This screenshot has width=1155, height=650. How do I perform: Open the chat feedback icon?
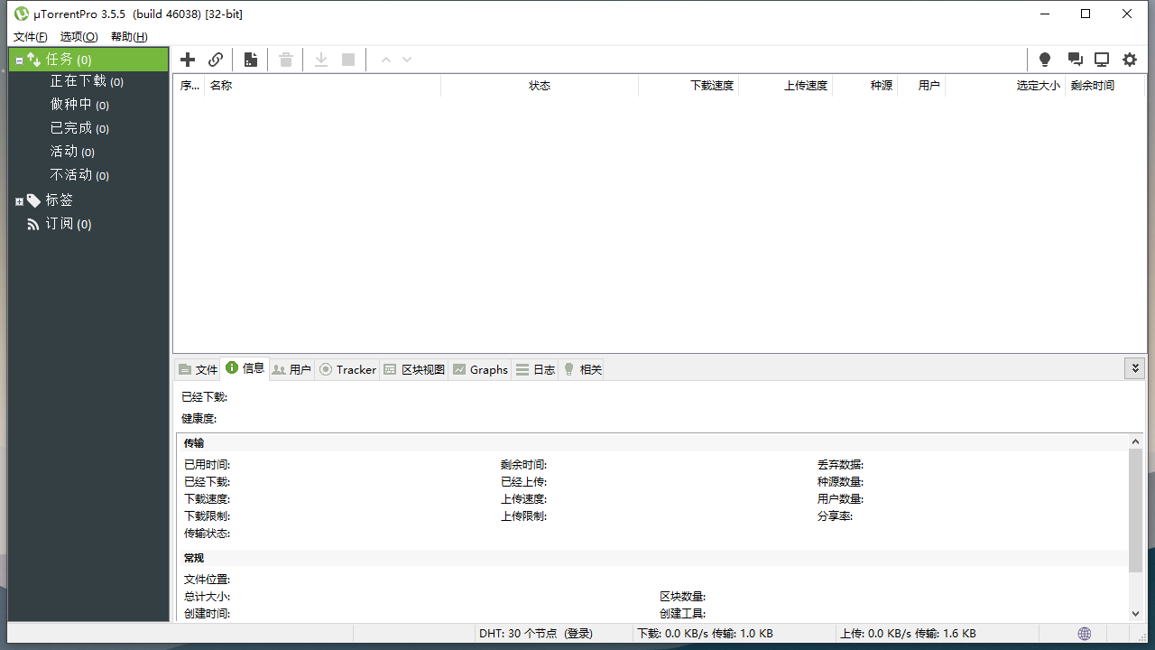1074,59
